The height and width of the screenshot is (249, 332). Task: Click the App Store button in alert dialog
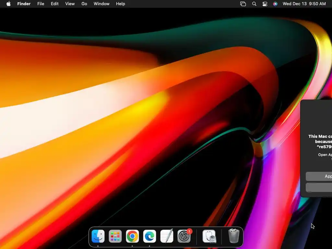click(x=319, y=176)
